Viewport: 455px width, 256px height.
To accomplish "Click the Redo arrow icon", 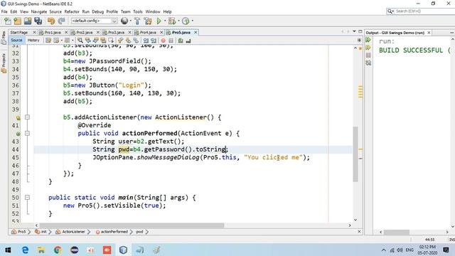I will point(61,21).
